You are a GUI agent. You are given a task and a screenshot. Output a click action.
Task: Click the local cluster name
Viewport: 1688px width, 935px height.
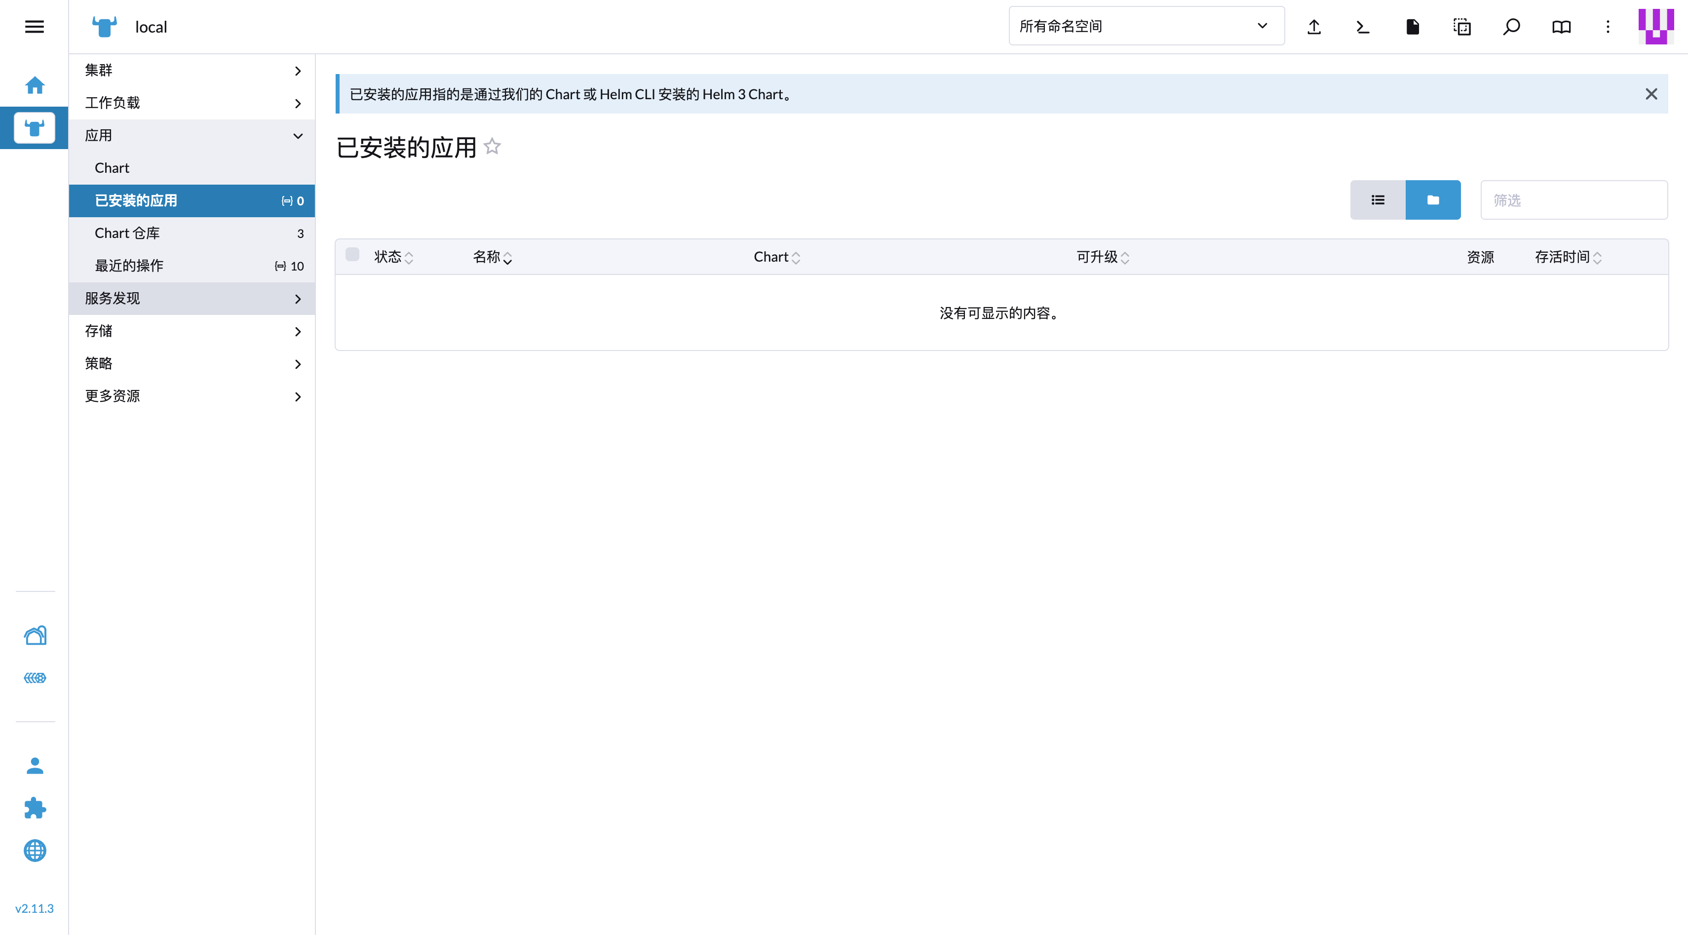[151, 27]
